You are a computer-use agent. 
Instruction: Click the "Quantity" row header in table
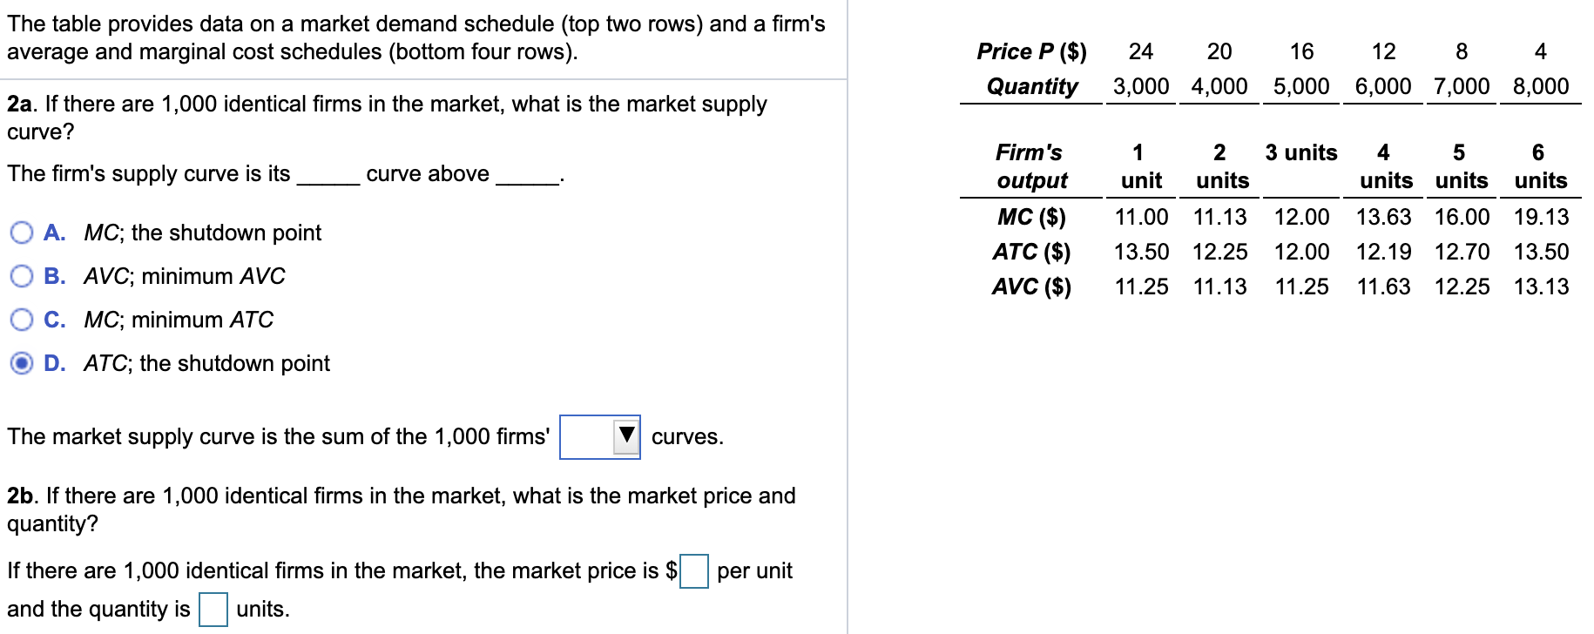(1031, 86)
